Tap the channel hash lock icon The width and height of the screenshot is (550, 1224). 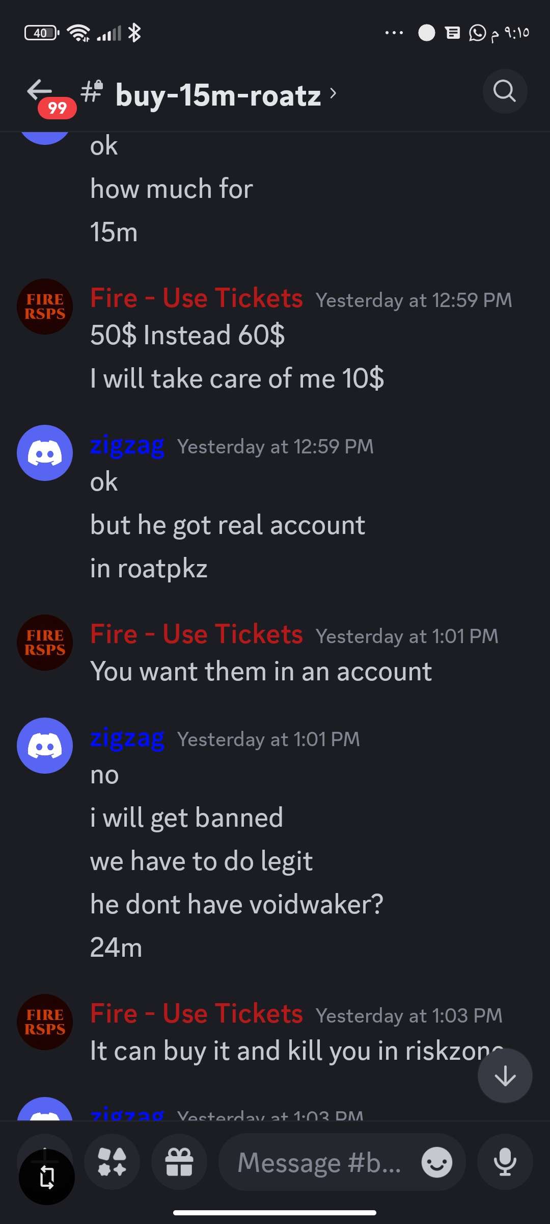(x=92, y=92)
